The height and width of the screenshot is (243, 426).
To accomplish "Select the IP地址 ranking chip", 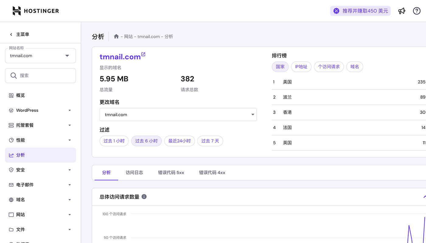I will [x=301, y=67].
